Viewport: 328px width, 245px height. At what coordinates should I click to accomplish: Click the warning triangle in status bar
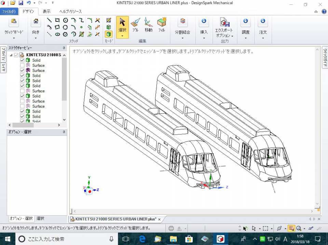pyautogui.click(x=179, y=229)
